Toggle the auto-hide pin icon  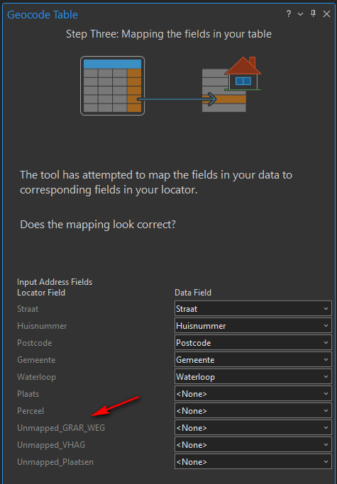pos(313,14)
